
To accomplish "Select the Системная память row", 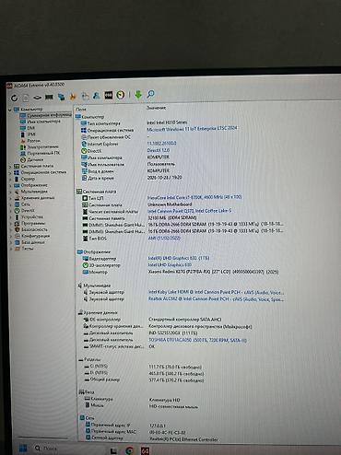I will click(139, 218).
